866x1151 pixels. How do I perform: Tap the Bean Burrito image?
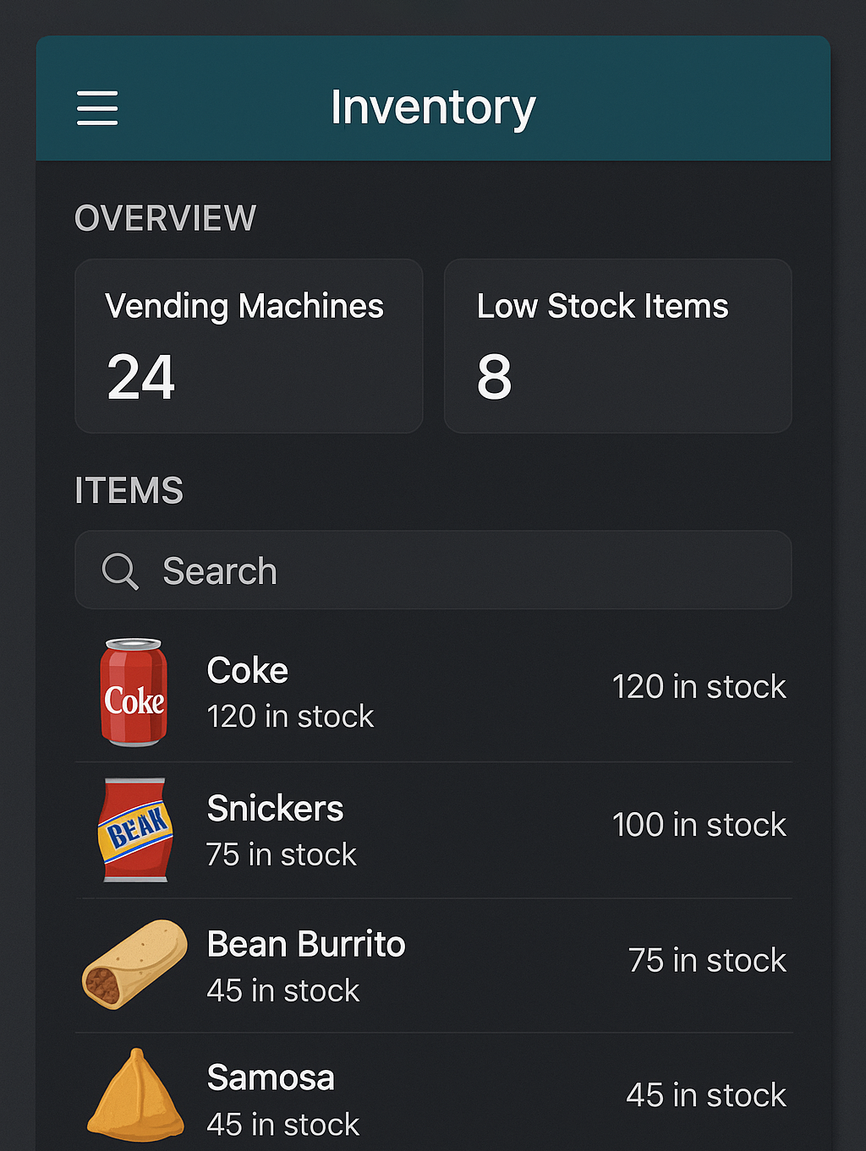click(x=134, y=964)
